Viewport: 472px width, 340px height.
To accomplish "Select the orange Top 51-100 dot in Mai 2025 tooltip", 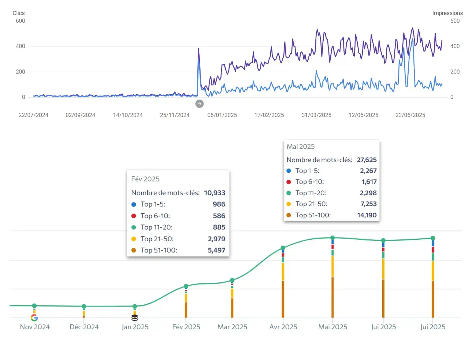I will [x=289, y=215].
